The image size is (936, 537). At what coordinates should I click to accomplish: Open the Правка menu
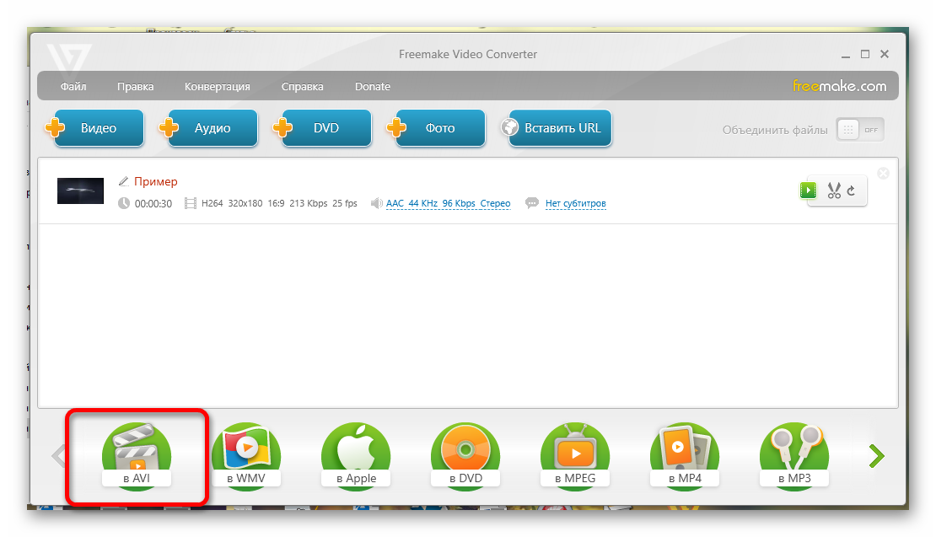pyautogui.click(x=136, y=87)
